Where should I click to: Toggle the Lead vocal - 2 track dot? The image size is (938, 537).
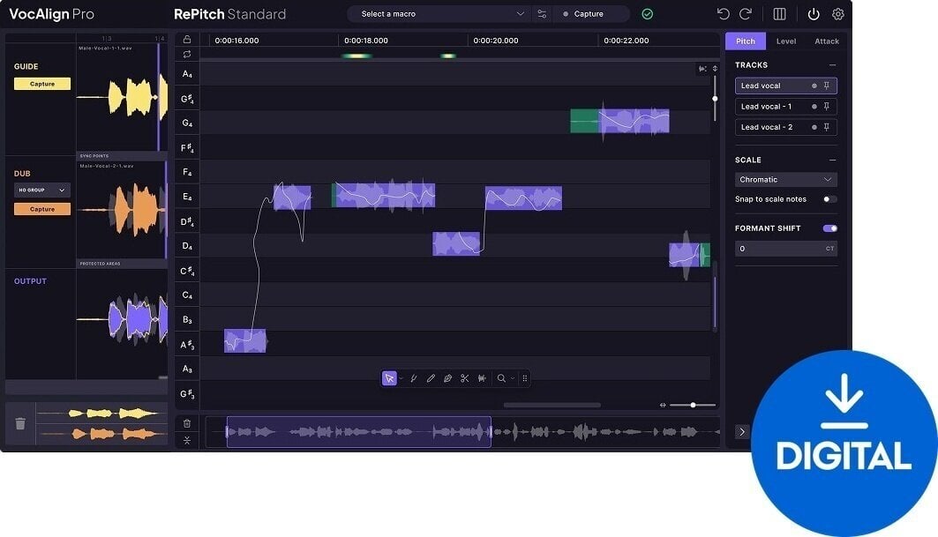[x=814, y=127]
